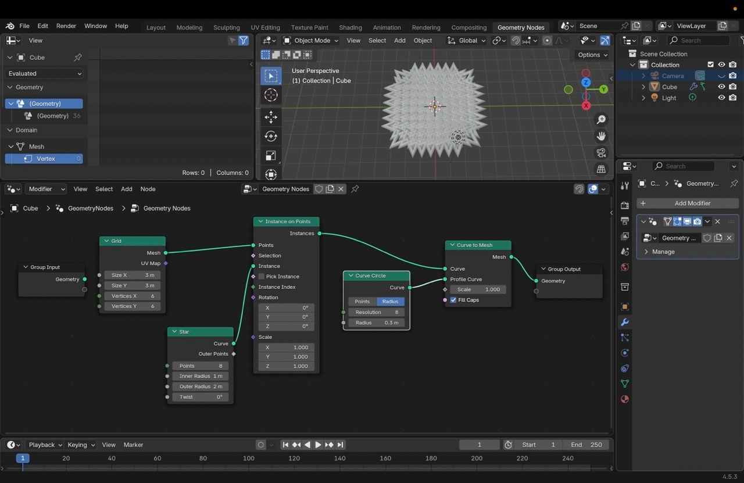Click the Star node Outer Radius slider
744x483 pixels.
pyautogui.click(x=200, y=387)
